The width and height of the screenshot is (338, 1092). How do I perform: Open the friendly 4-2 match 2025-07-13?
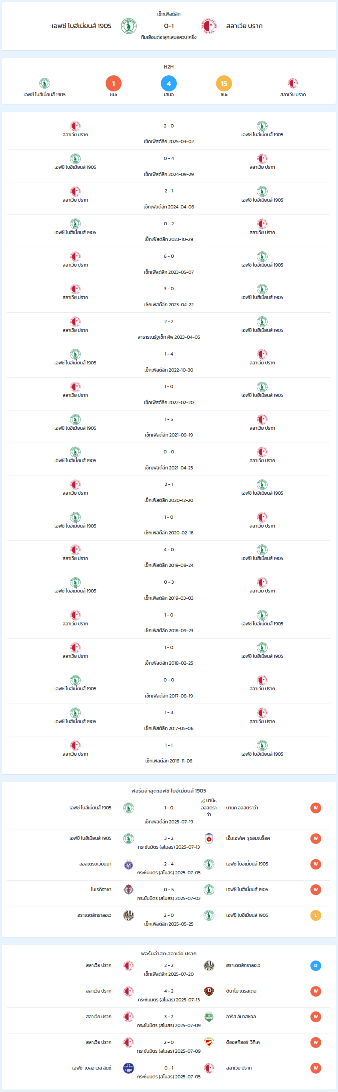pyautogui.click(x=169, y=995)
